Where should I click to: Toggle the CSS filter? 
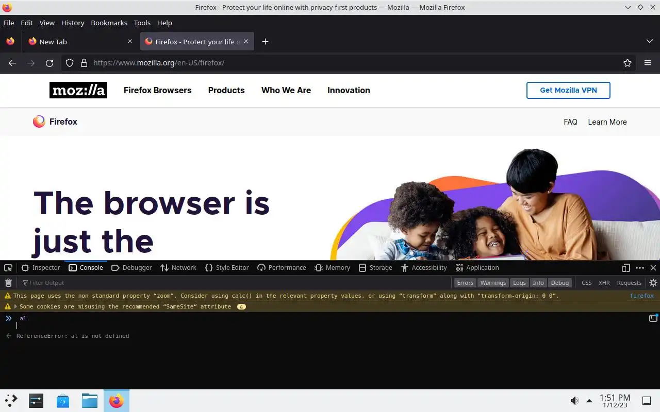click(587, 283)
